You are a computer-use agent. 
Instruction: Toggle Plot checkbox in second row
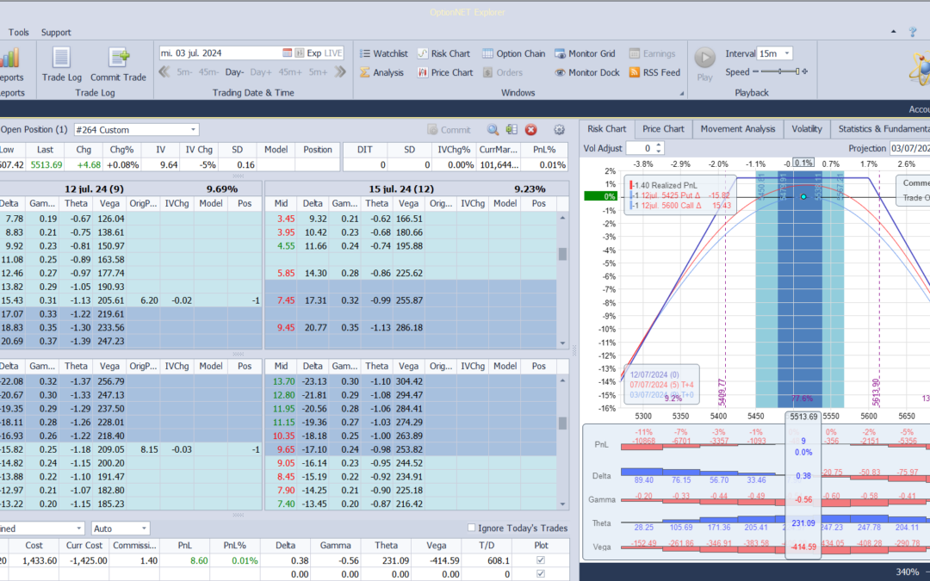[540, 573]
